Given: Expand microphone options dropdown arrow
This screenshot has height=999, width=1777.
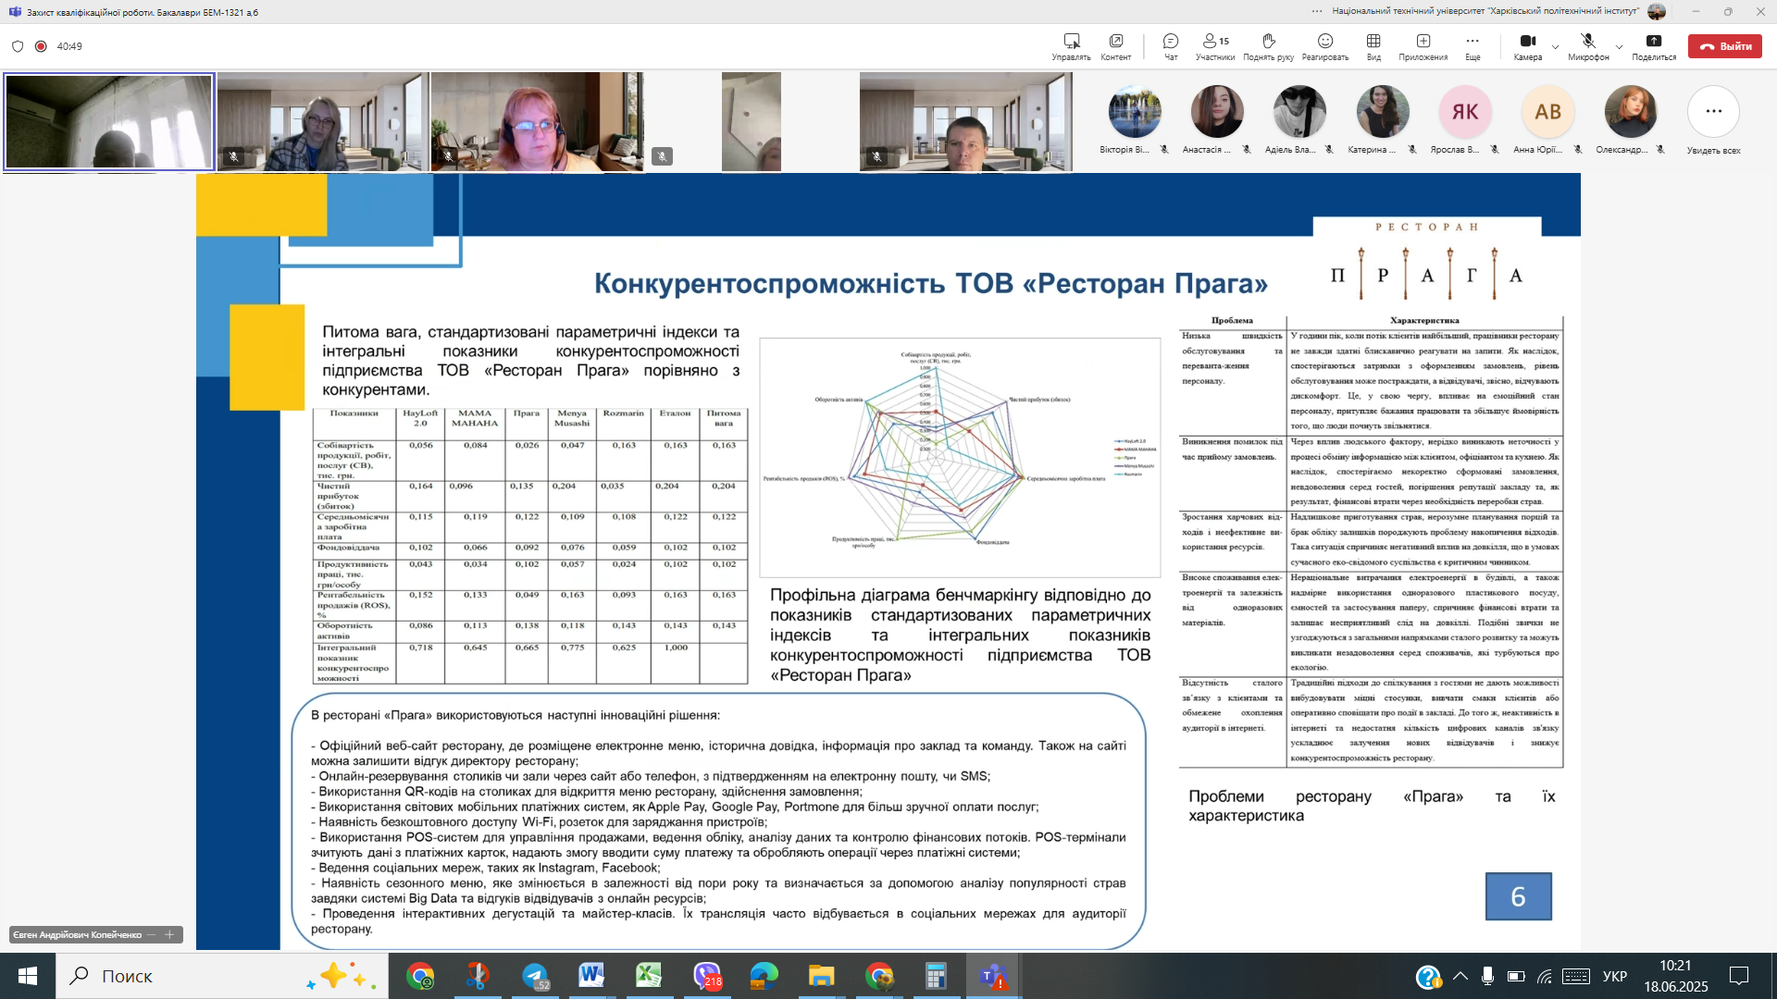Looking at the screenshot, I should (x=1619, y=47).
